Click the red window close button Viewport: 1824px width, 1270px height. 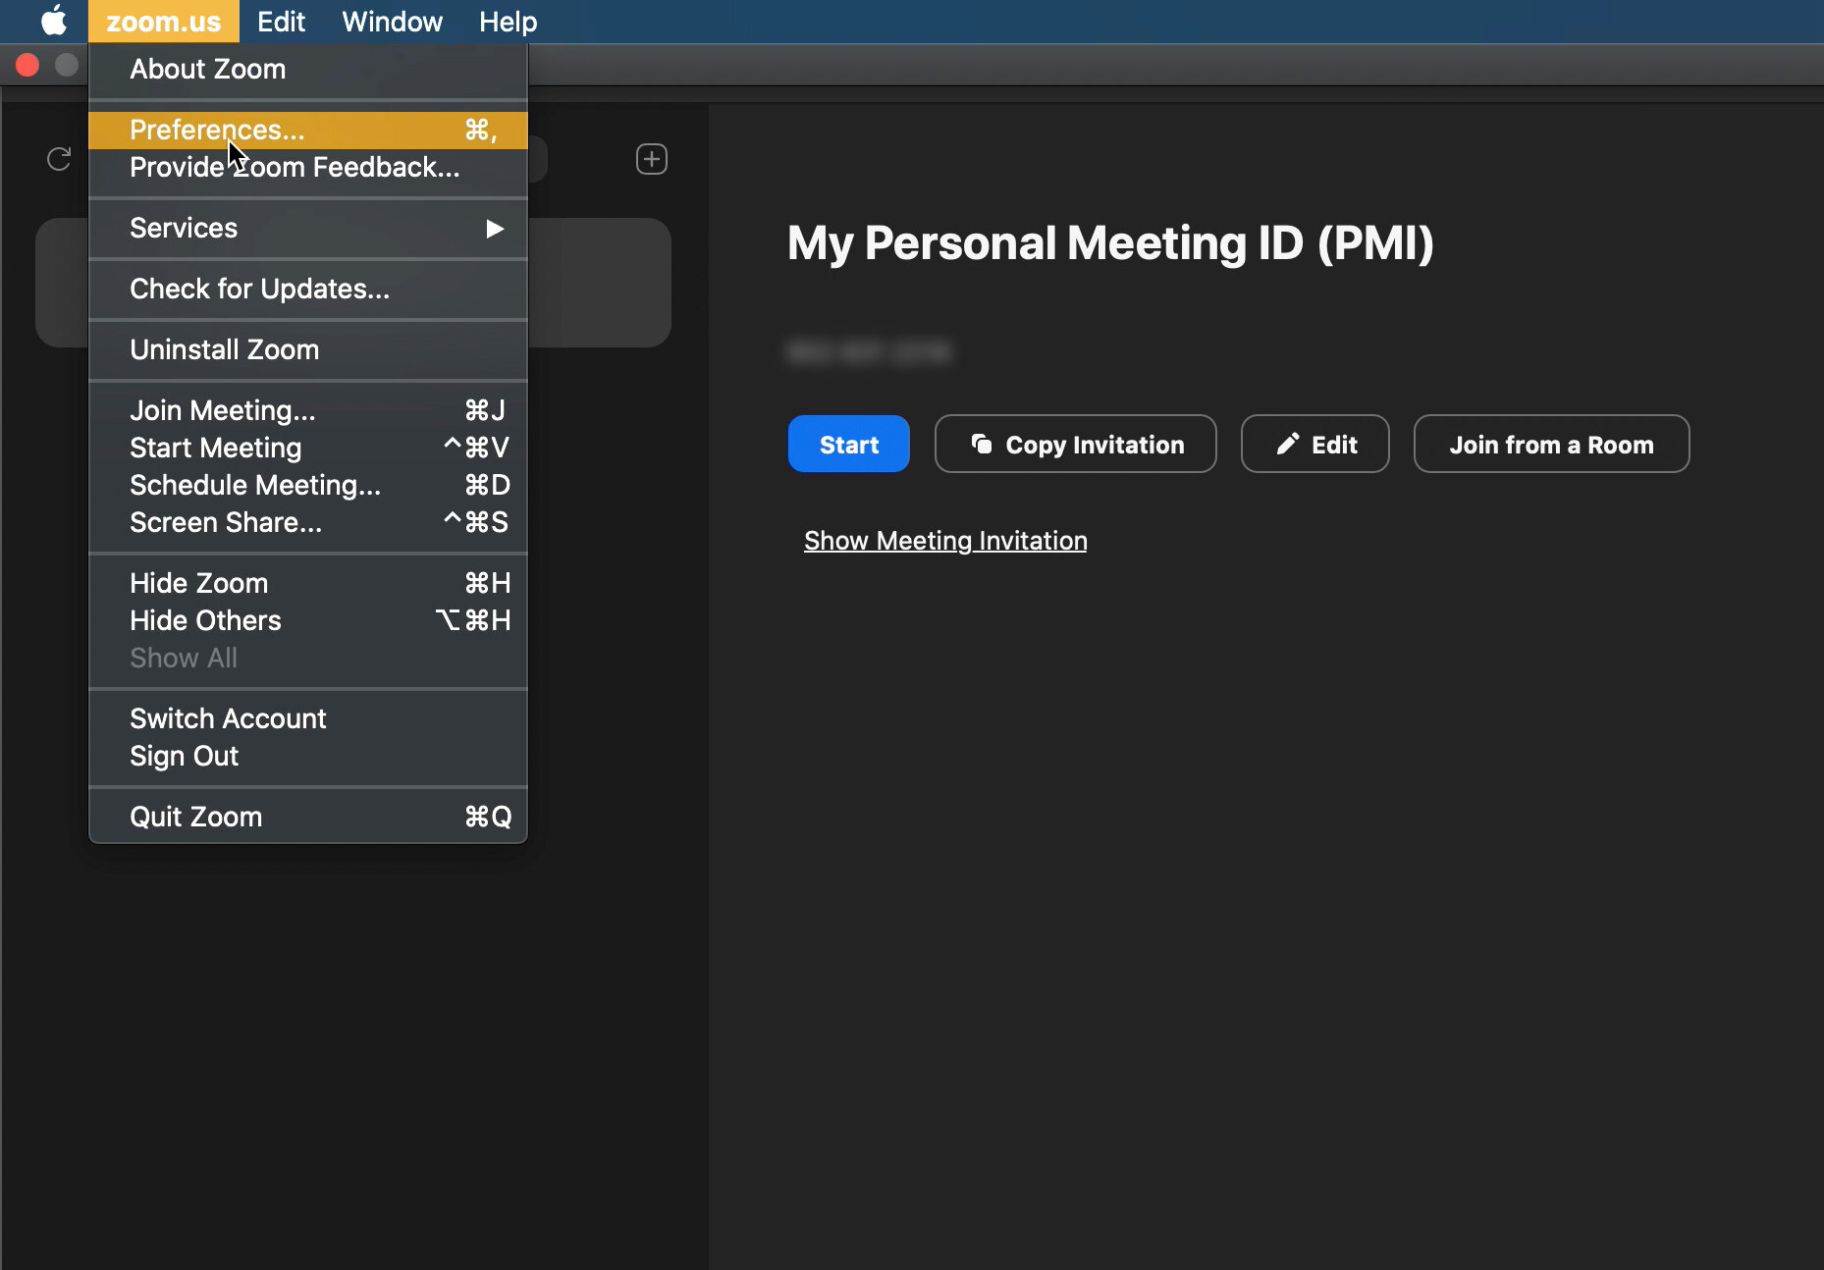tap(27, 65)
